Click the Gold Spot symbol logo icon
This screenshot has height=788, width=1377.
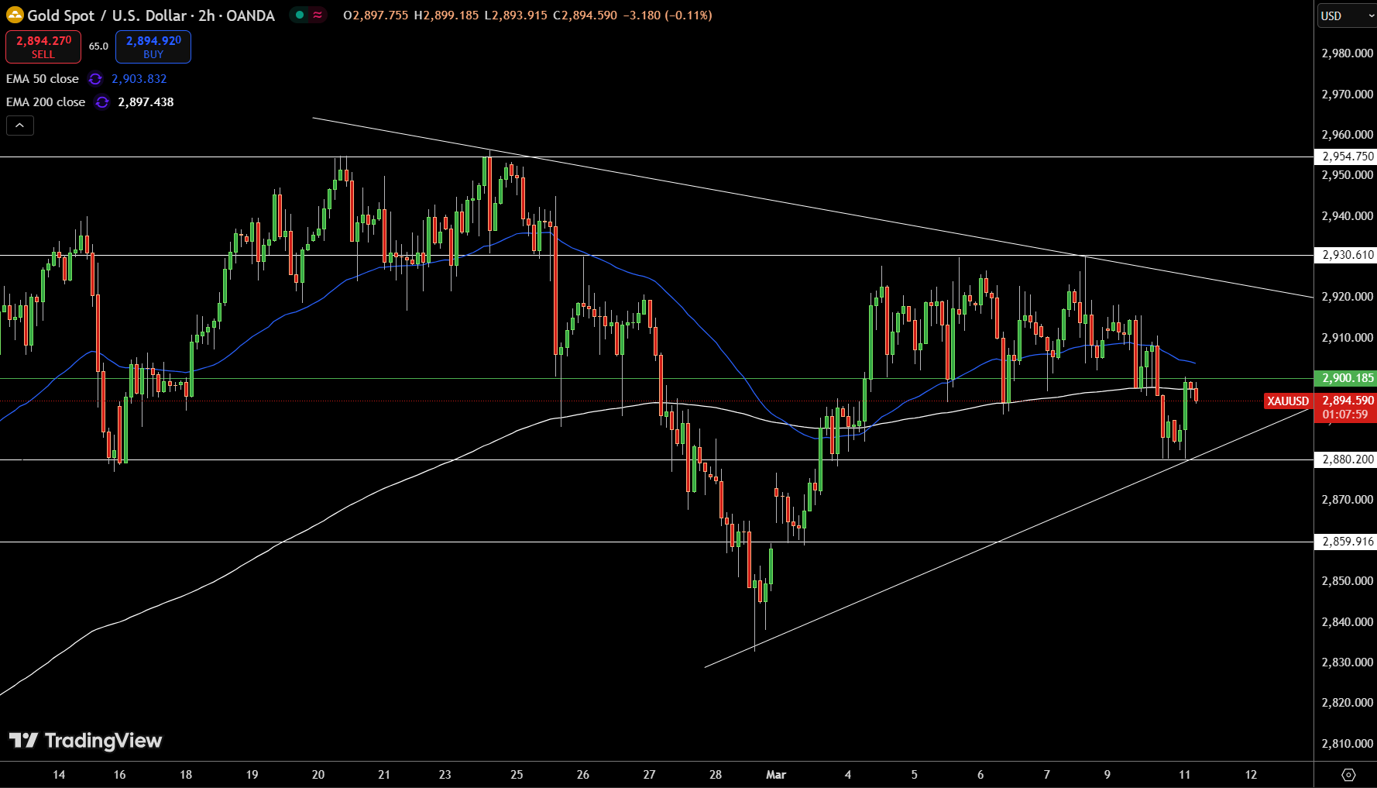pos(15,15)
